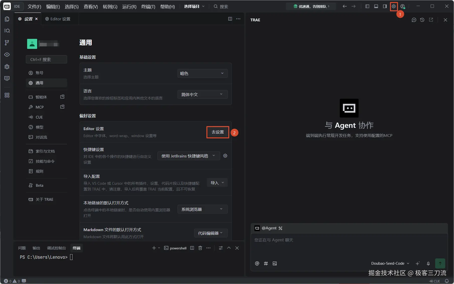Send the chat message with green arrow
Viewport: 454px width, 284px height.
tap(440, 263)
